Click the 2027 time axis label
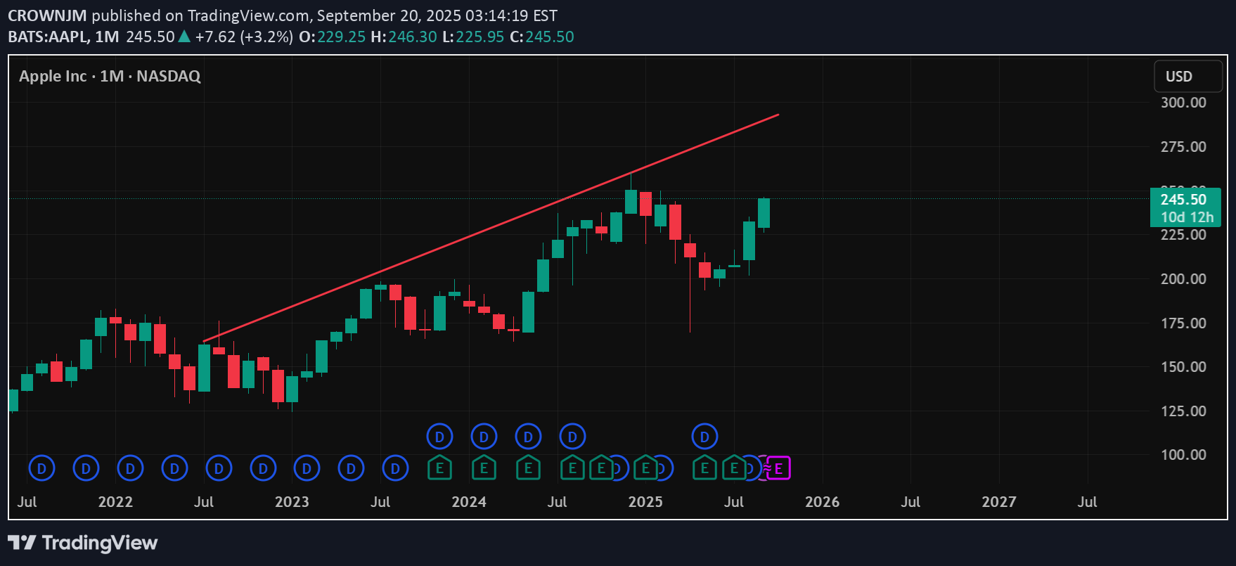The height and width of the screenshot is (566, 1236). (x=999, y=502)
